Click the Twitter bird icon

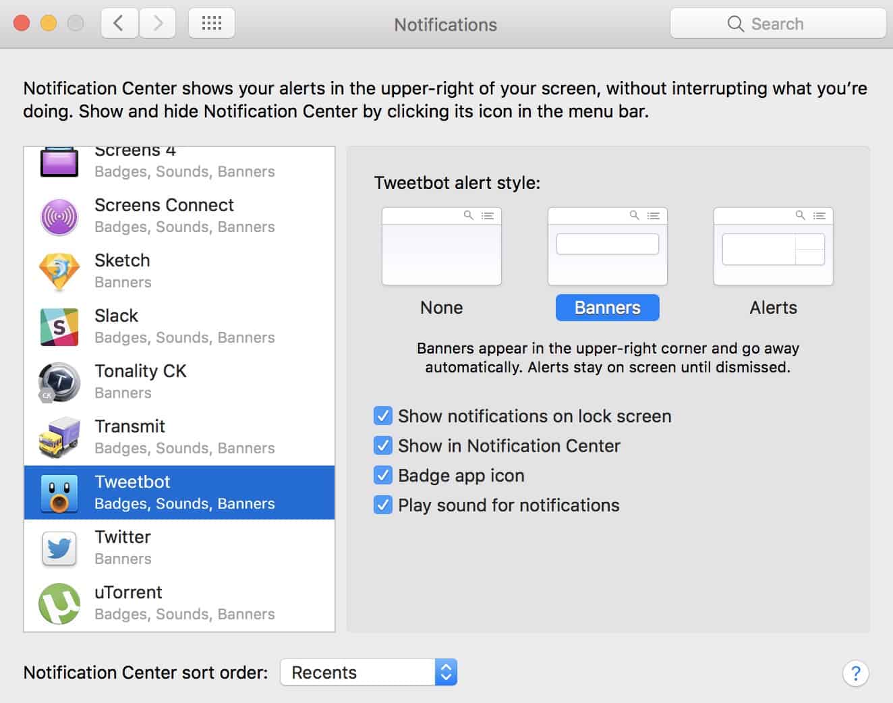tap(59, 549)
